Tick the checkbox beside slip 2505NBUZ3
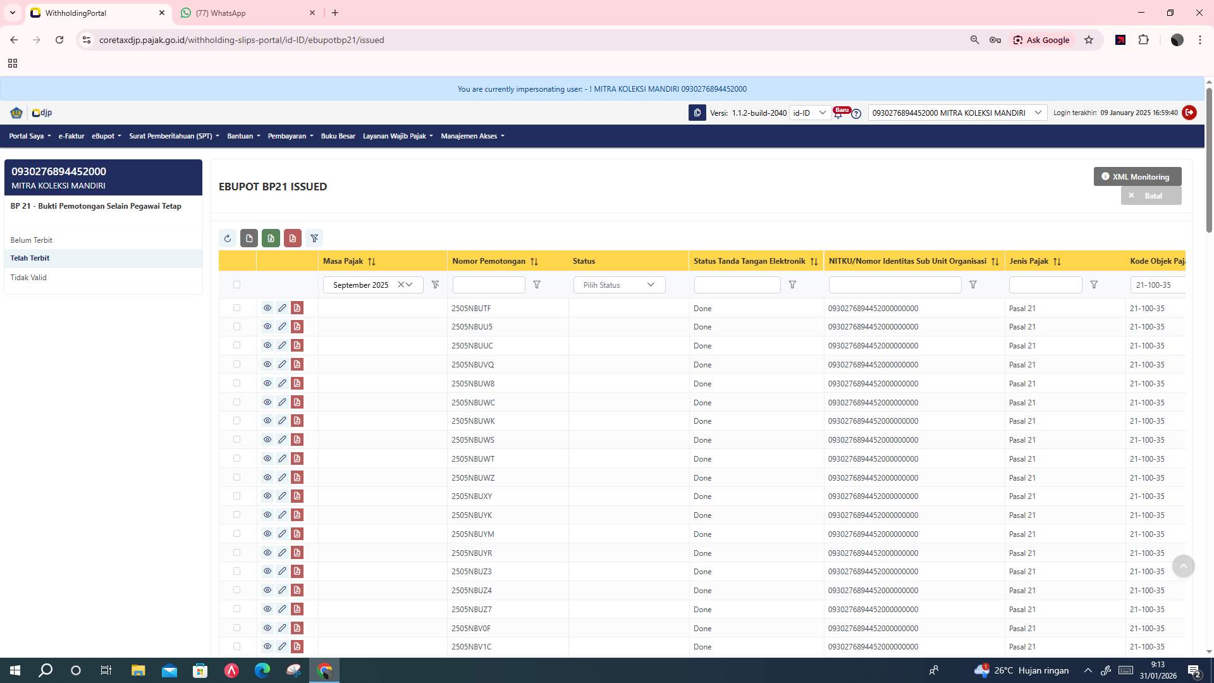Image resolution: width=1214 pixels, height=683 pixels. 237,571
